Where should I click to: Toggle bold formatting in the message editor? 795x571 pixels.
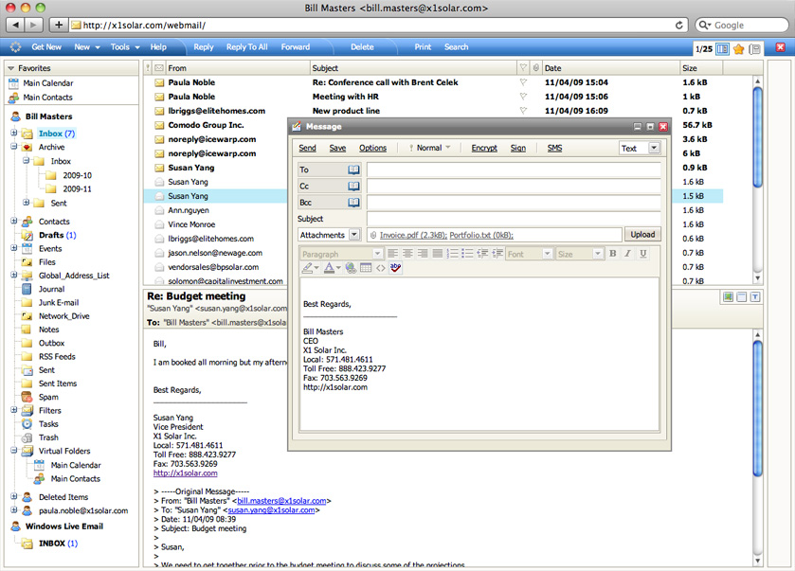pyautogui.click(x=613, y=254)
